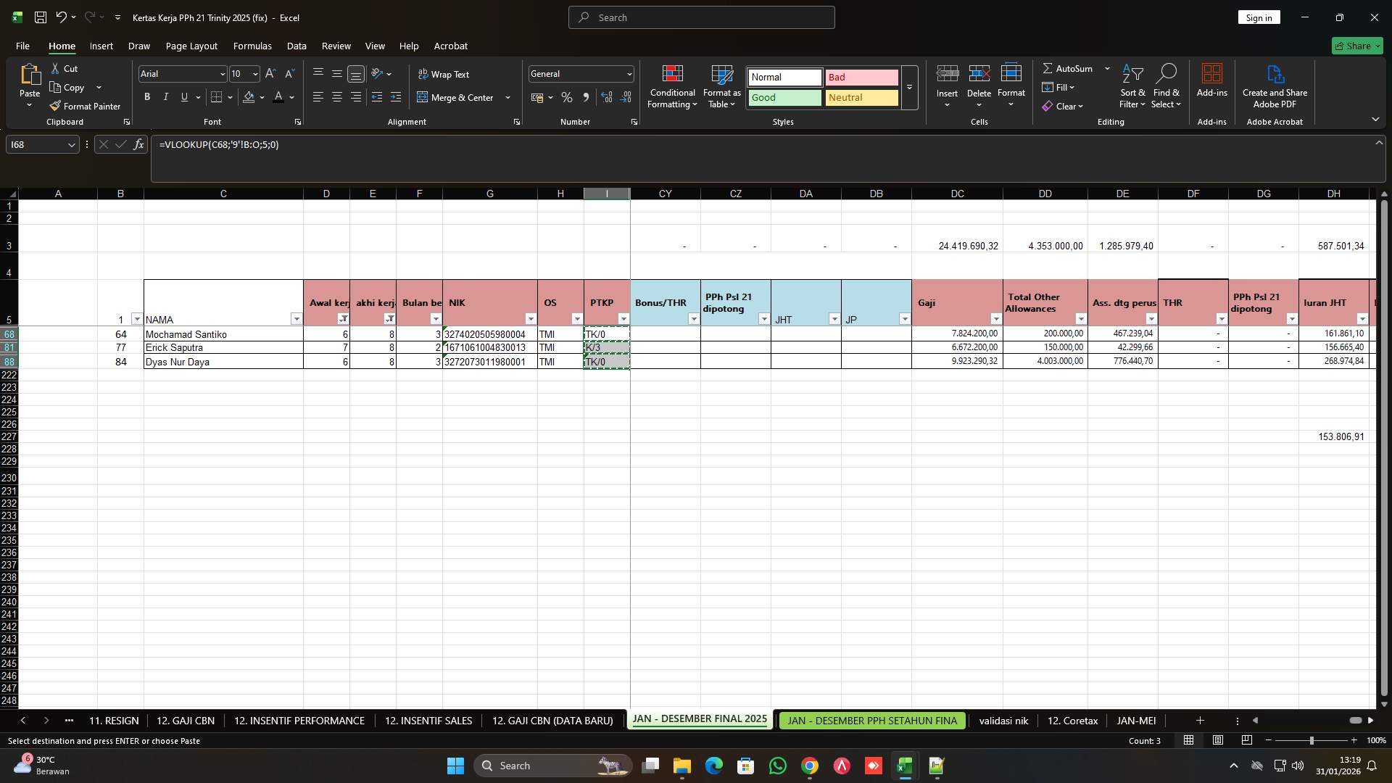Click the Borders icon in Font group
The image size is (1392, 783).
click(x=216, y=97)
